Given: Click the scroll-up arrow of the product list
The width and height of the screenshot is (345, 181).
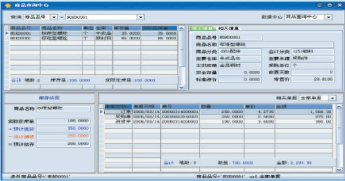Looking at the screenshot, I should tap(181, 28).
